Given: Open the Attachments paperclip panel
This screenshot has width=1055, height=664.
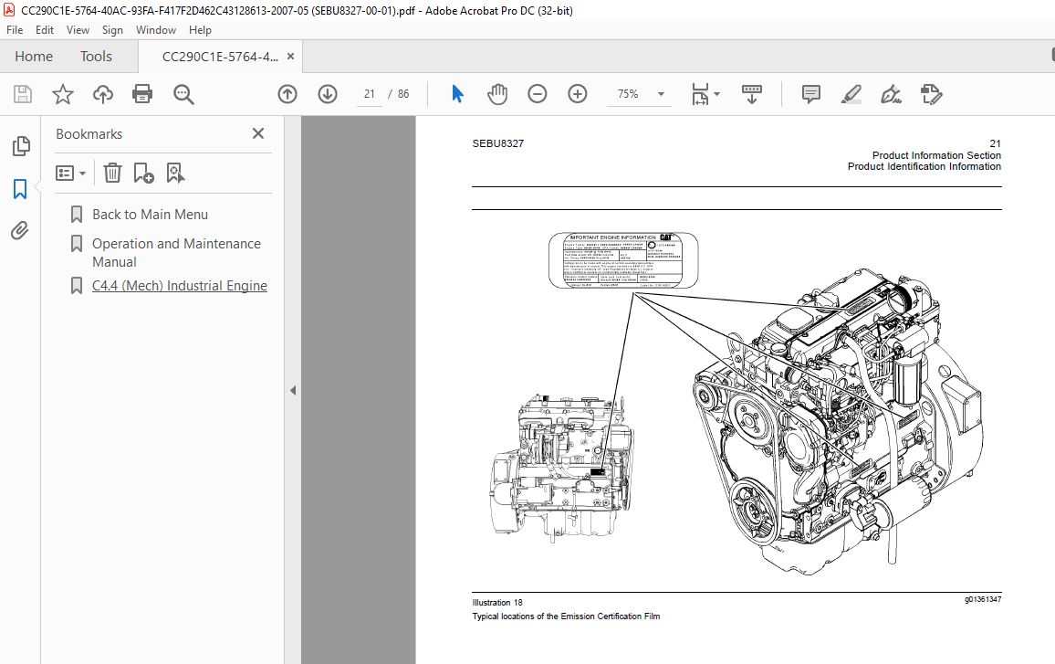Looking at the screenshot, I should (x=20, y=231).
